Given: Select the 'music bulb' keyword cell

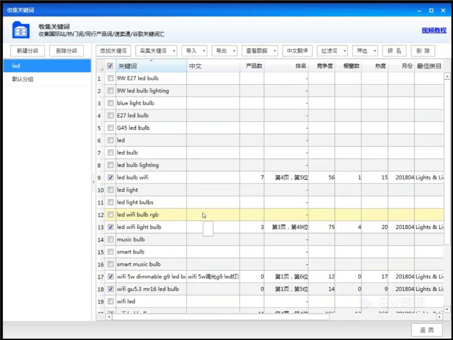Looking at the screenshot, I should 151,239.
